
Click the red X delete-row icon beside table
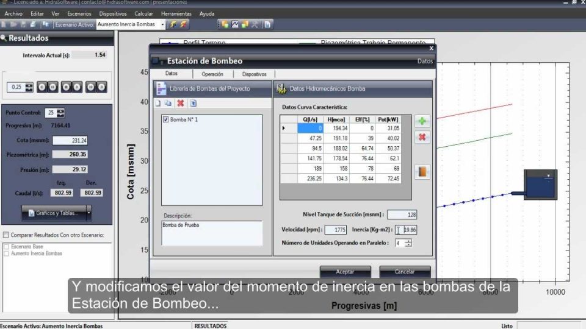coord(422,138)
